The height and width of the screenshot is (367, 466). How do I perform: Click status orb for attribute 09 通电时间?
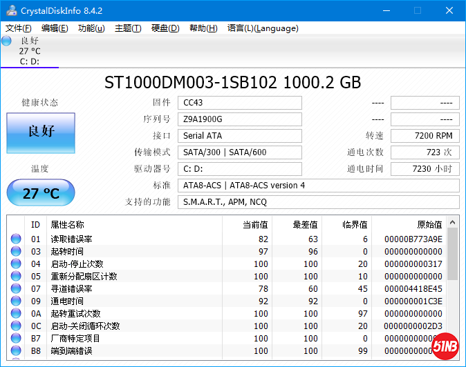coord(16,301)
